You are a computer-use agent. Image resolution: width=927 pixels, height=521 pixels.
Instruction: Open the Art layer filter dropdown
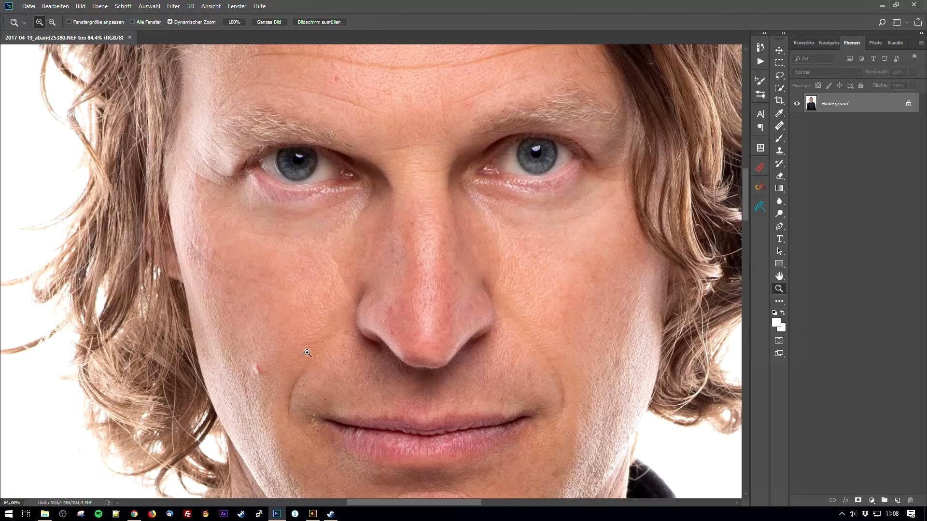814,59
